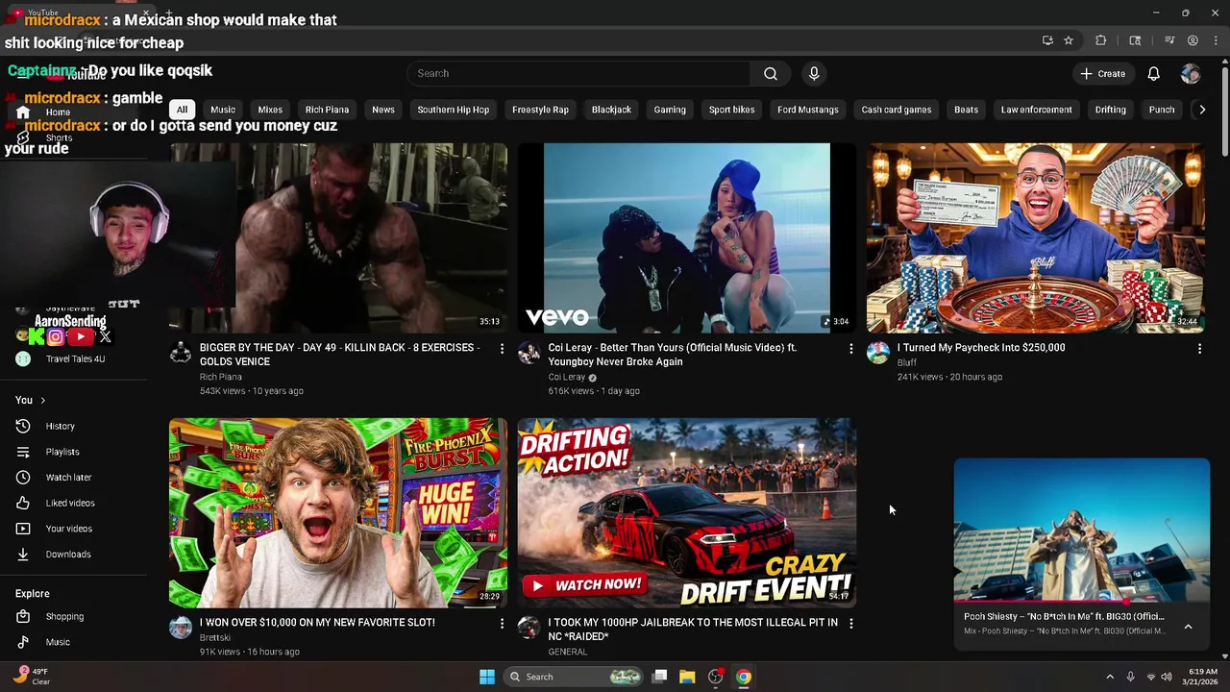Image resolution: width=1230 pixels, height=692 pixels.
Task: Open the Fire Phoenix slot win thumbnail
Action: tap(338, 512)
